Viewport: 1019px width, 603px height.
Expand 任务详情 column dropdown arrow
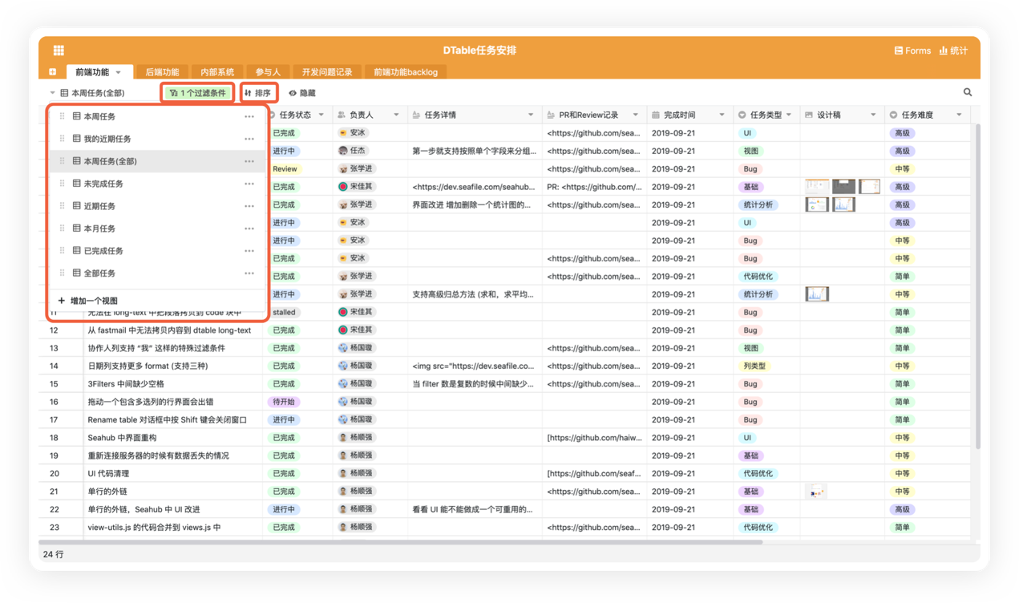click(531, 115)
